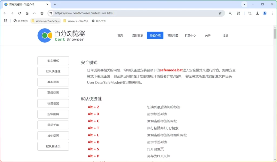Image resolution: width=277 pixels, height=162 pixels.
Task: Click the 安全模式 section heading
Action: [89, 63]
